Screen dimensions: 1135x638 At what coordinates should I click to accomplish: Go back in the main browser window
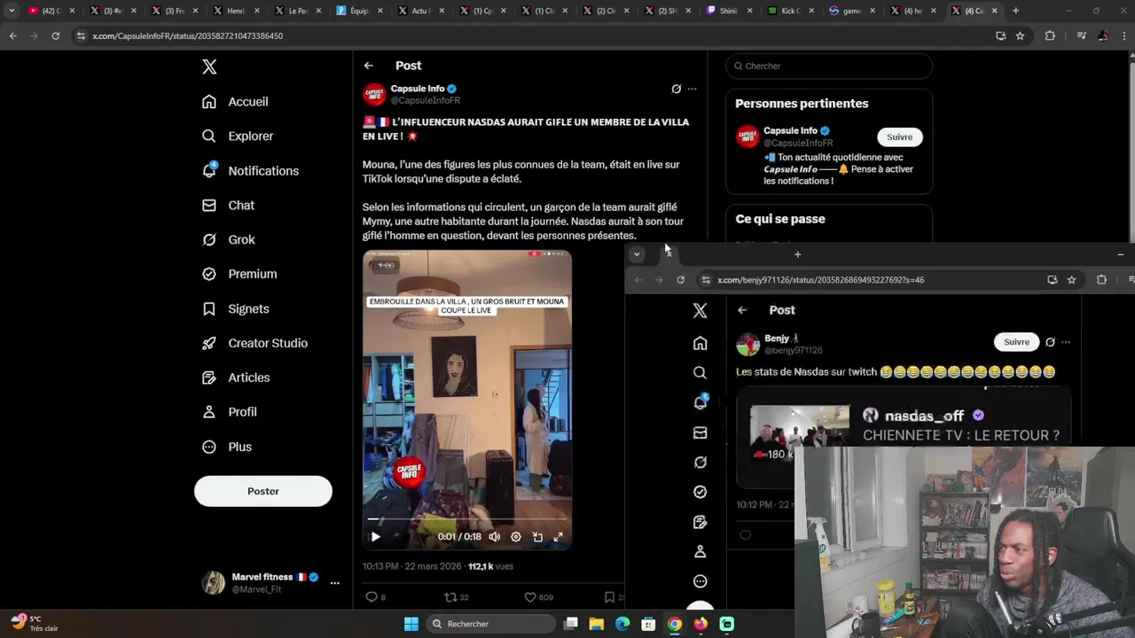tap(12, 35)
